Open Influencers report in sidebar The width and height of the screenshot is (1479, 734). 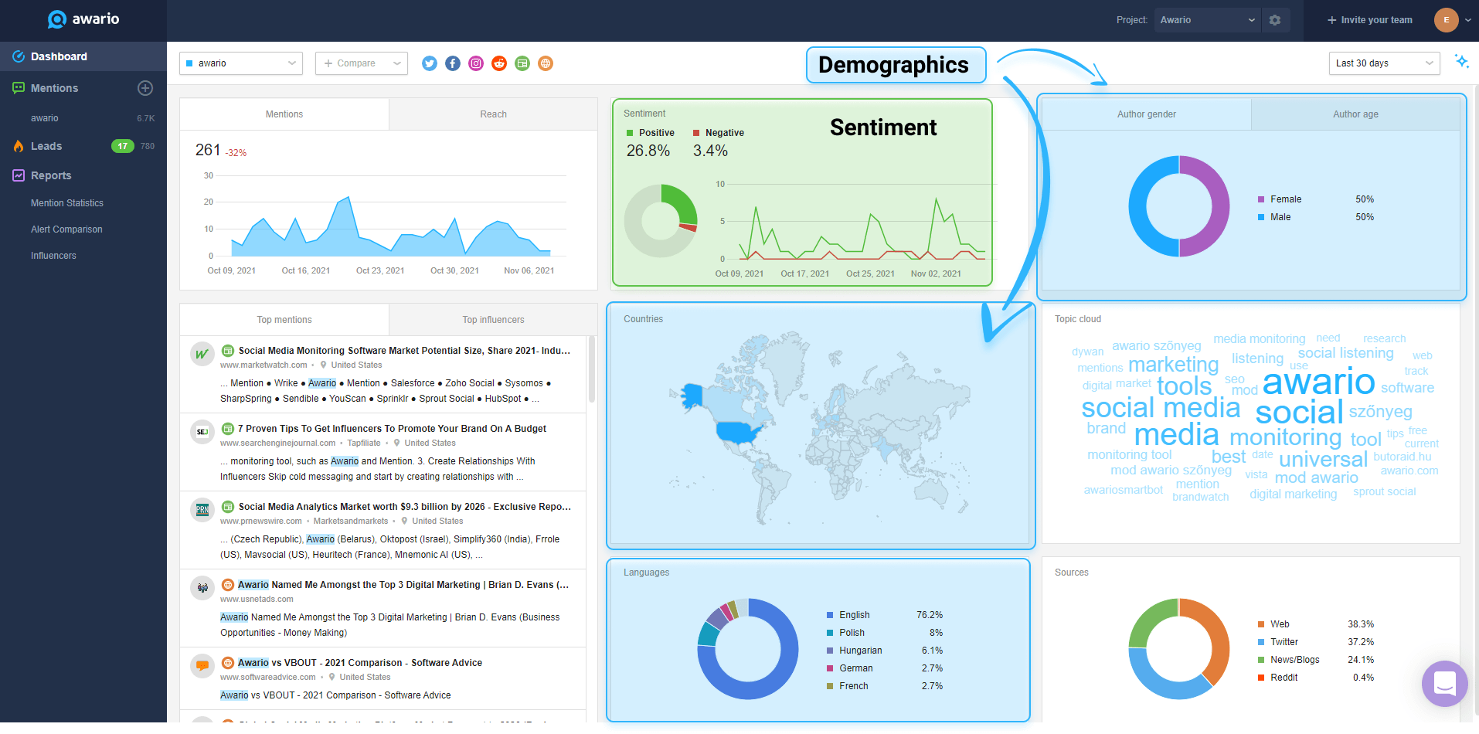point(53,256)
